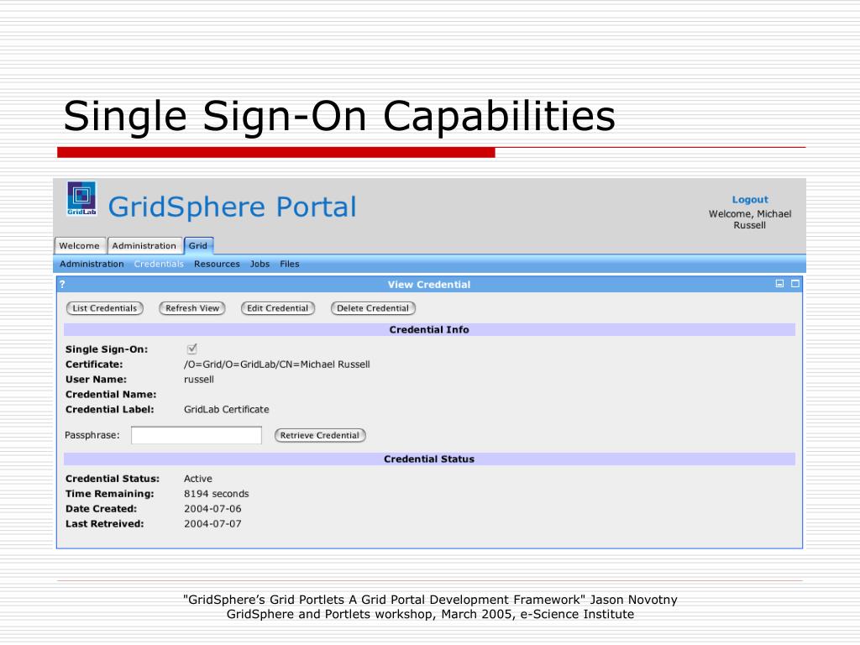
Task: Click the Welcome, Michael Russell text
Action: click(x=750, y=219)
